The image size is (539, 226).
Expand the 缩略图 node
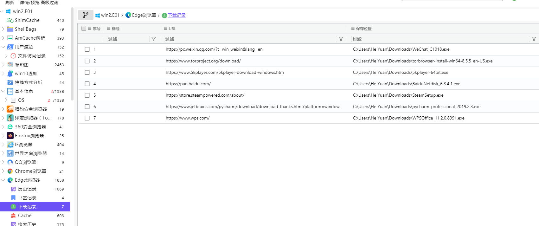click(3, 65)
